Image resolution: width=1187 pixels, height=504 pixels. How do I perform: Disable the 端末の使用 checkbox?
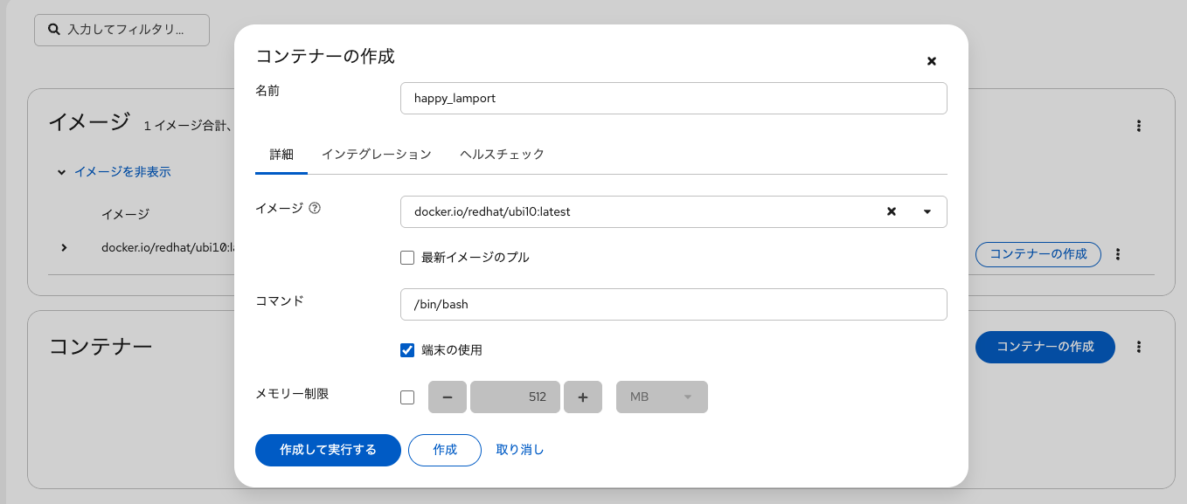[406, 349]
